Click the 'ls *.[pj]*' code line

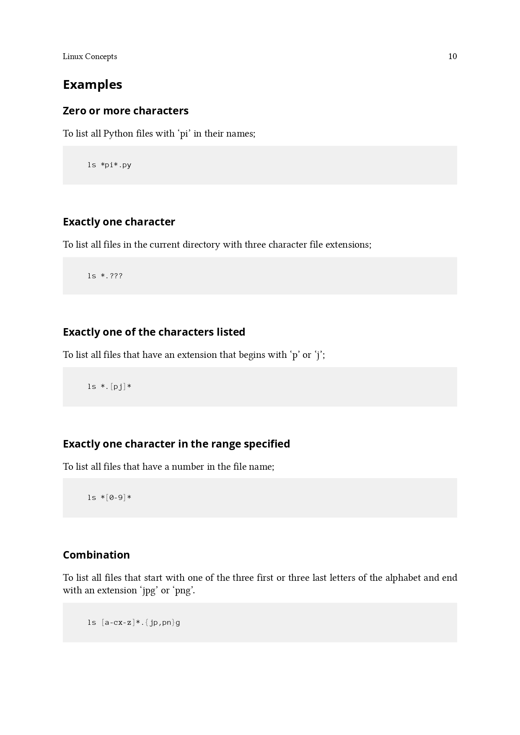click(x=109, y=386)
